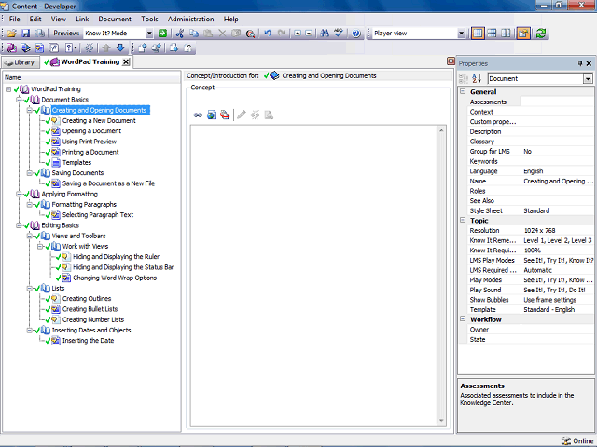Viewport: 597px width, 447px height.
Task: Find with the binoculars icon
Action: pyautogui.click(x=325, y=34)
